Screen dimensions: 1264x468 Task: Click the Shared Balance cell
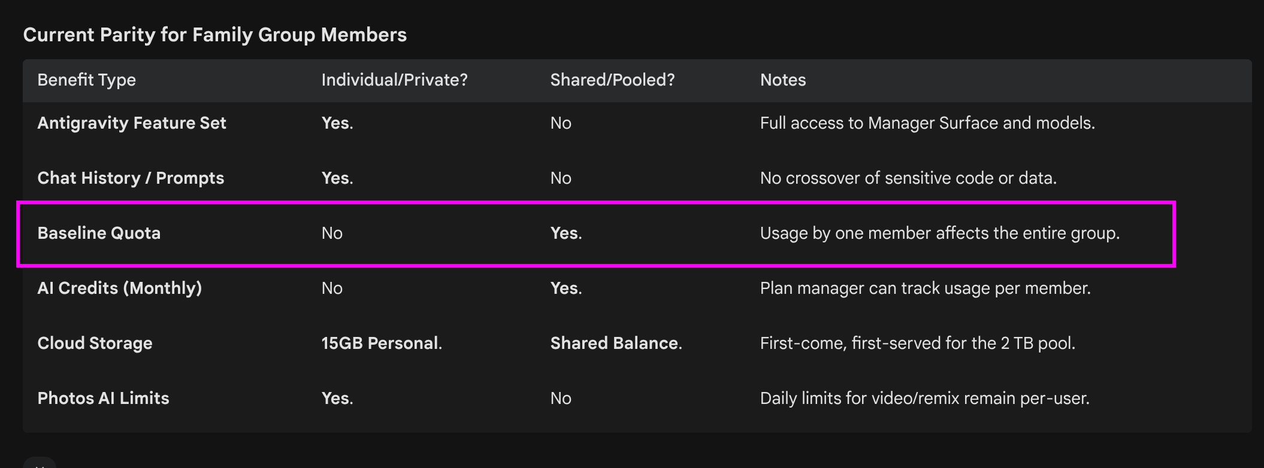click(616, 344)
